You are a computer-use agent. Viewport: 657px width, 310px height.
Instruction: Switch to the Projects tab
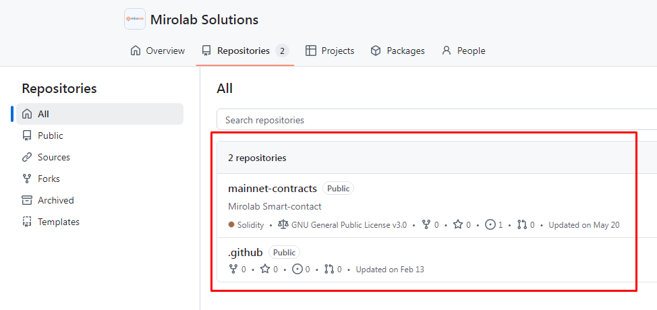coord(330,51)
